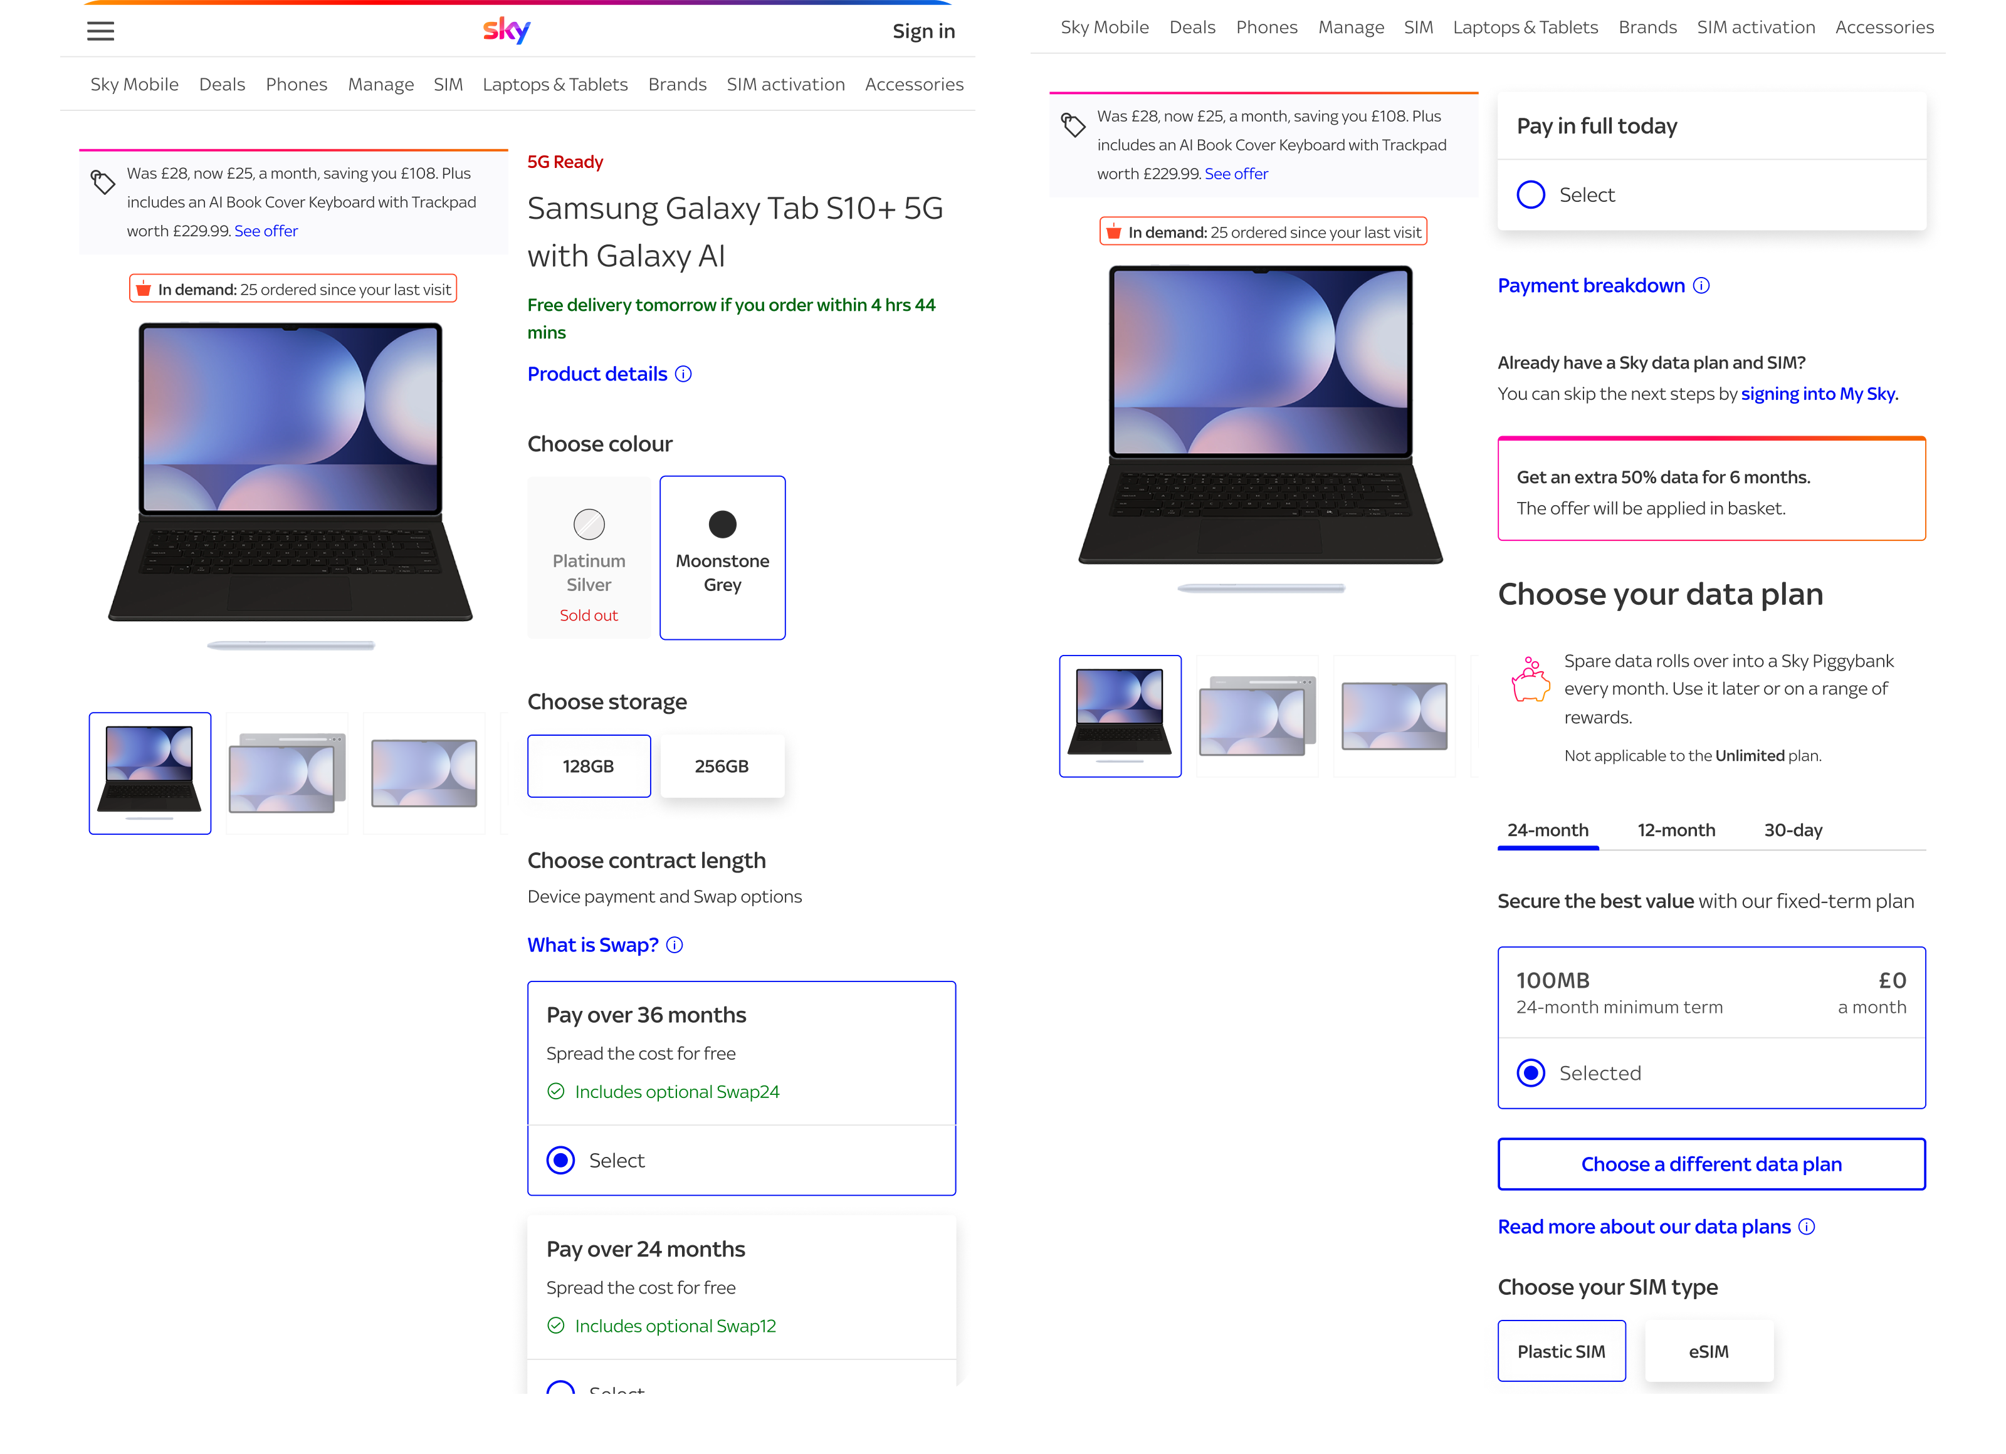Select the 256GB storage option
Viewport: 2006px width, 1454px height.
coord(722,766)
